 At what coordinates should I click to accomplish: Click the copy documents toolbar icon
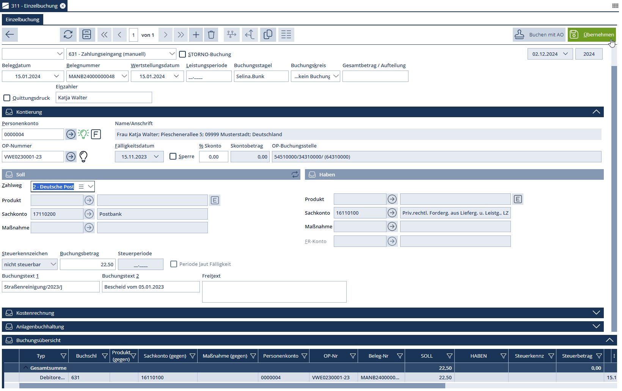coord(268,35)
